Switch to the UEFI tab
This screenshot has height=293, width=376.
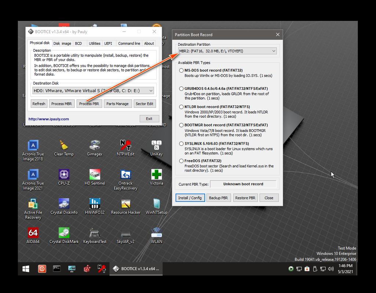(x=108, y=43)
